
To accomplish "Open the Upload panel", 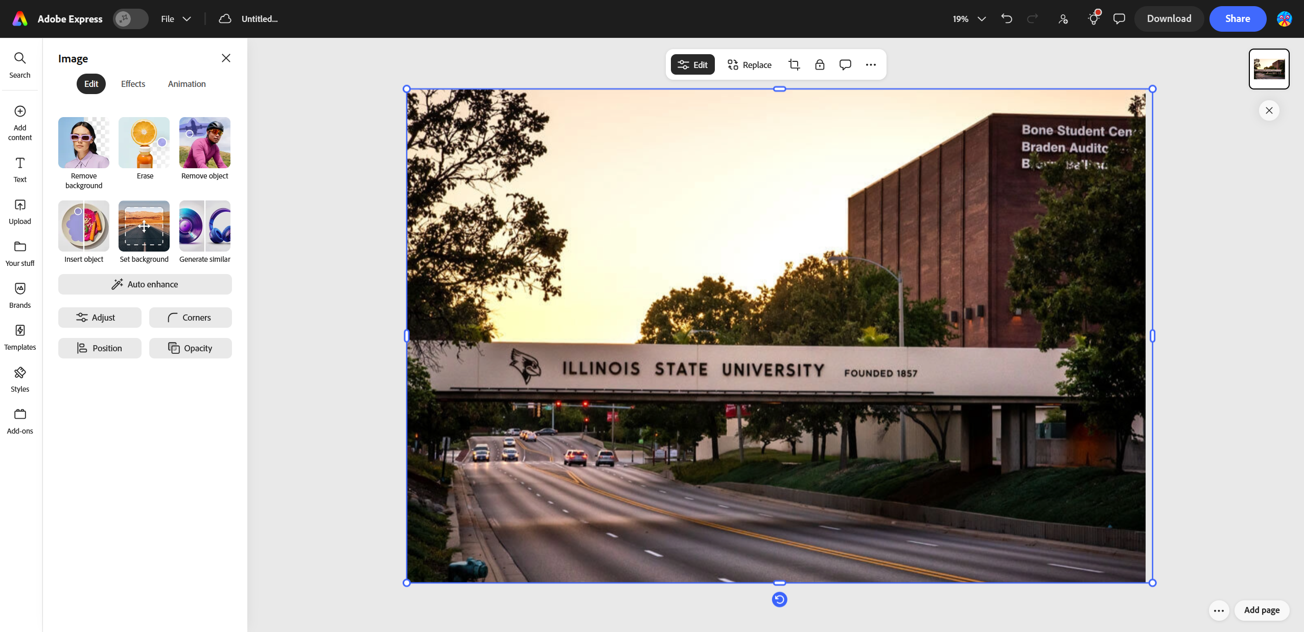I will (20, 212).
